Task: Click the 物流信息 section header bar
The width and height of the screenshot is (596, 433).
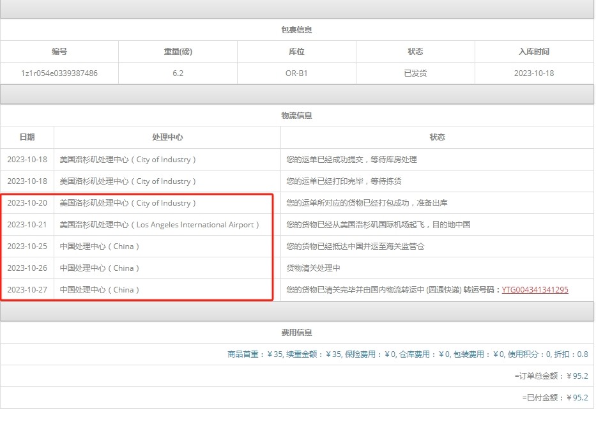Action: click(x=298, y=116)
